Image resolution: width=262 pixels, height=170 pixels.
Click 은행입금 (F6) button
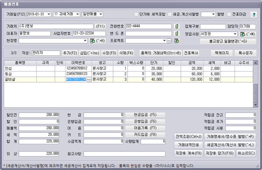pos(145,122)
